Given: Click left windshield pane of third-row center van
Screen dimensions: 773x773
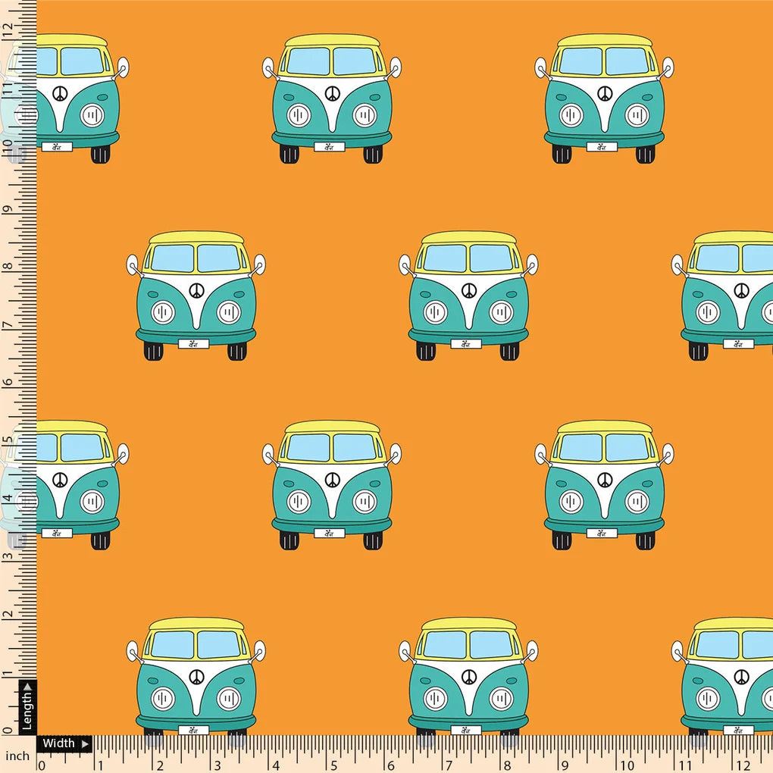Looking at the screenshot, I should coord(308,448).
